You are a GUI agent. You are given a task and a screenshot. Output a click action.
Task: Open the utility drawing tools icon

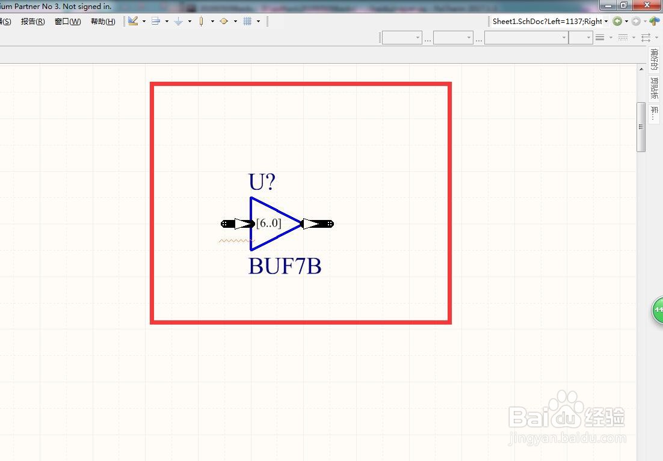pyautogui.click(x=133, y=20)
